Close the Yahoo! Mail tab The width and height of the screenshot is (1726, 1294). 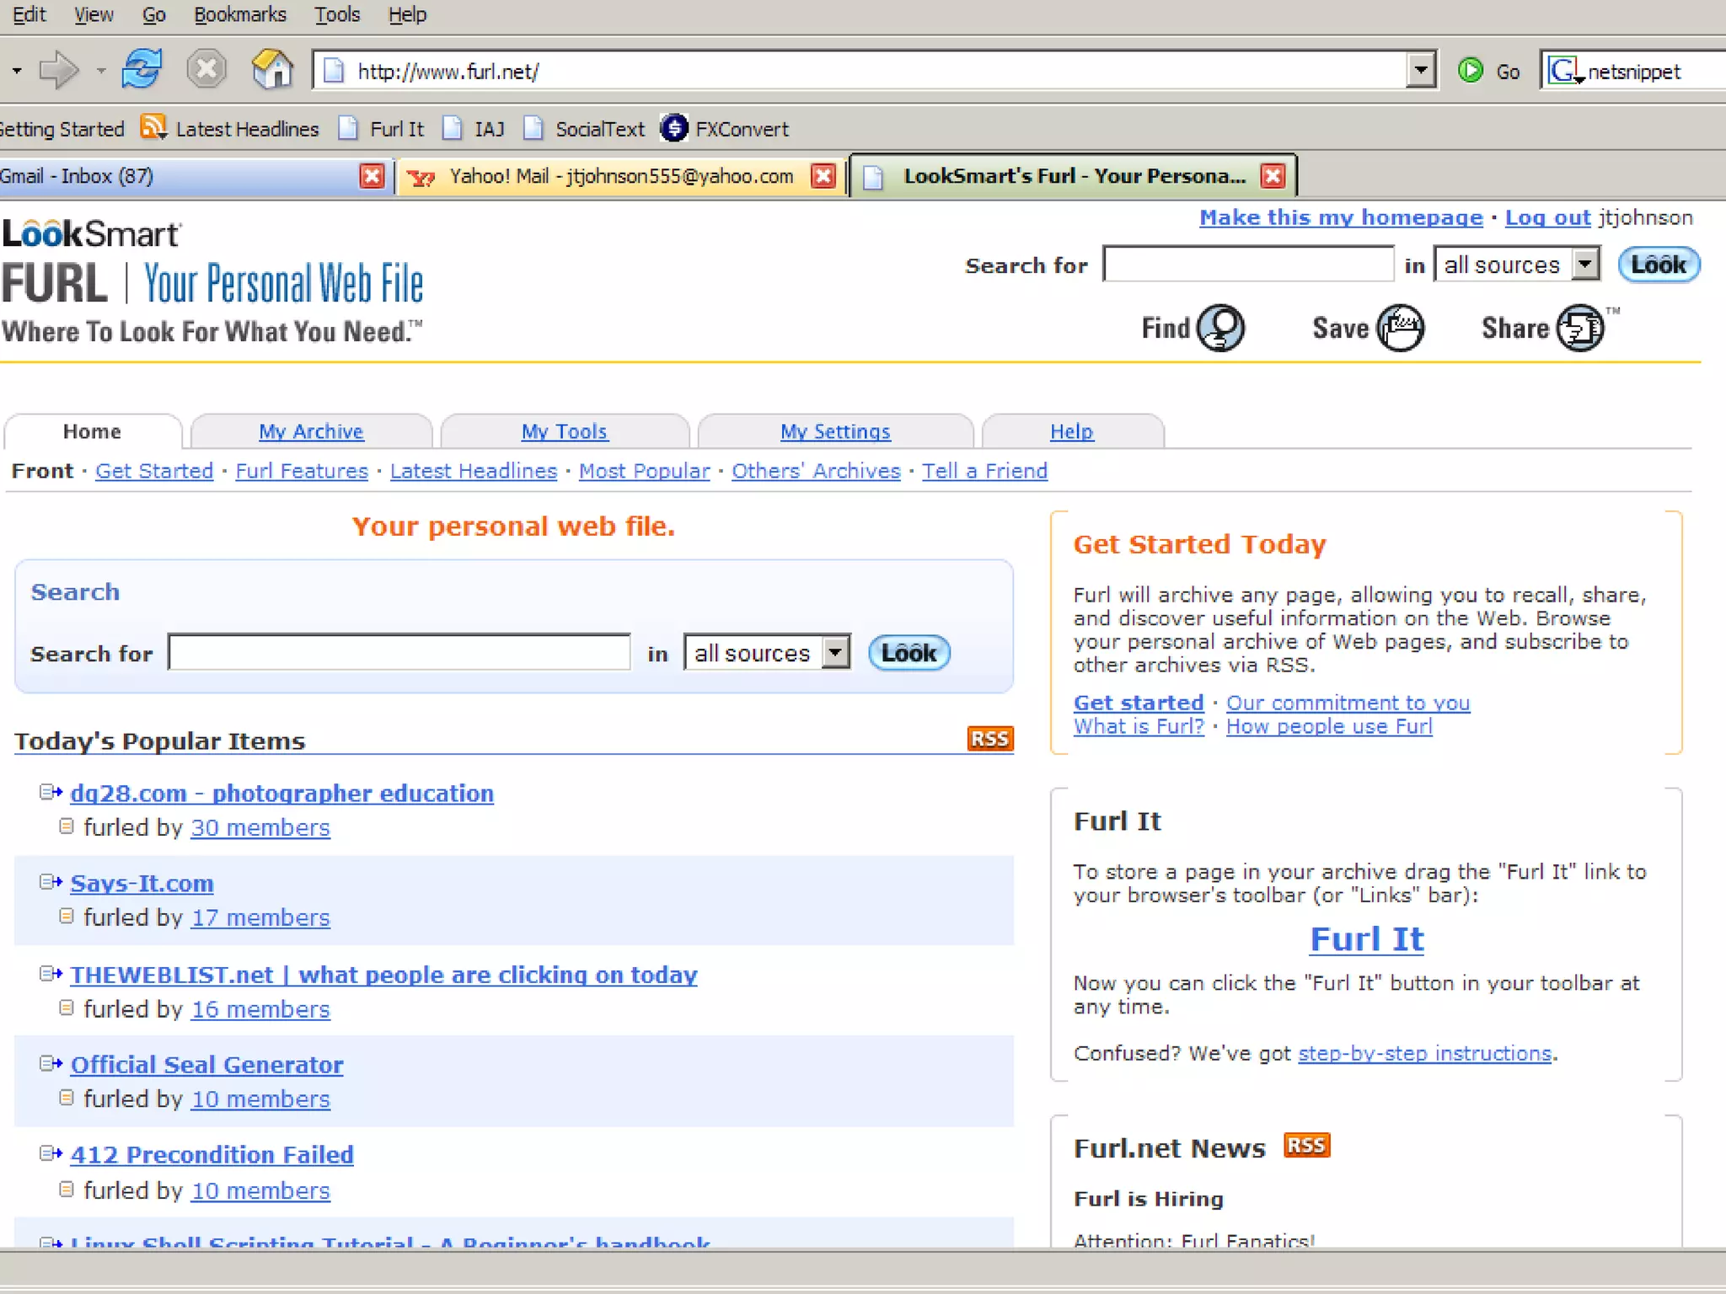pos(823,176)
